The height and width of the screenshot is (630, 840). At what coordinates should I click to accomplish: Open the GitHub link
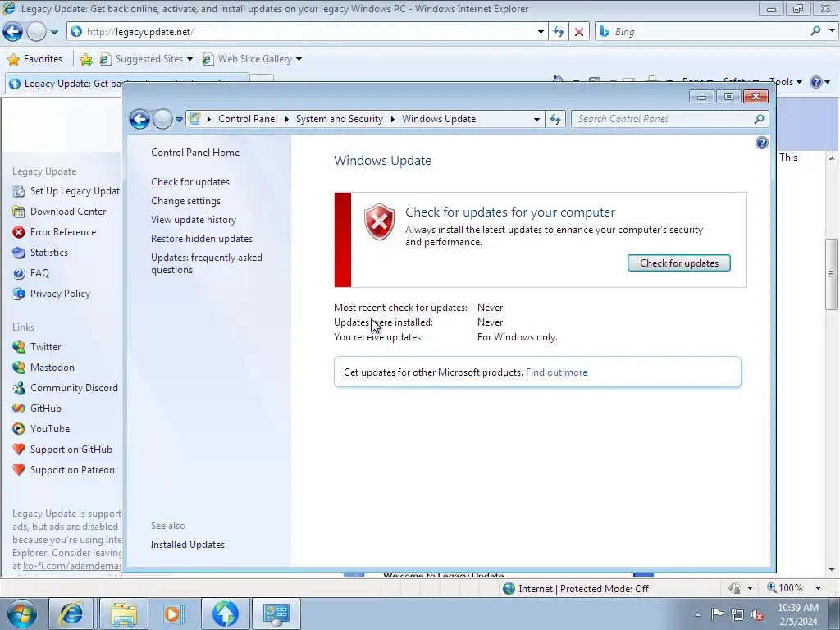point(46,409)
